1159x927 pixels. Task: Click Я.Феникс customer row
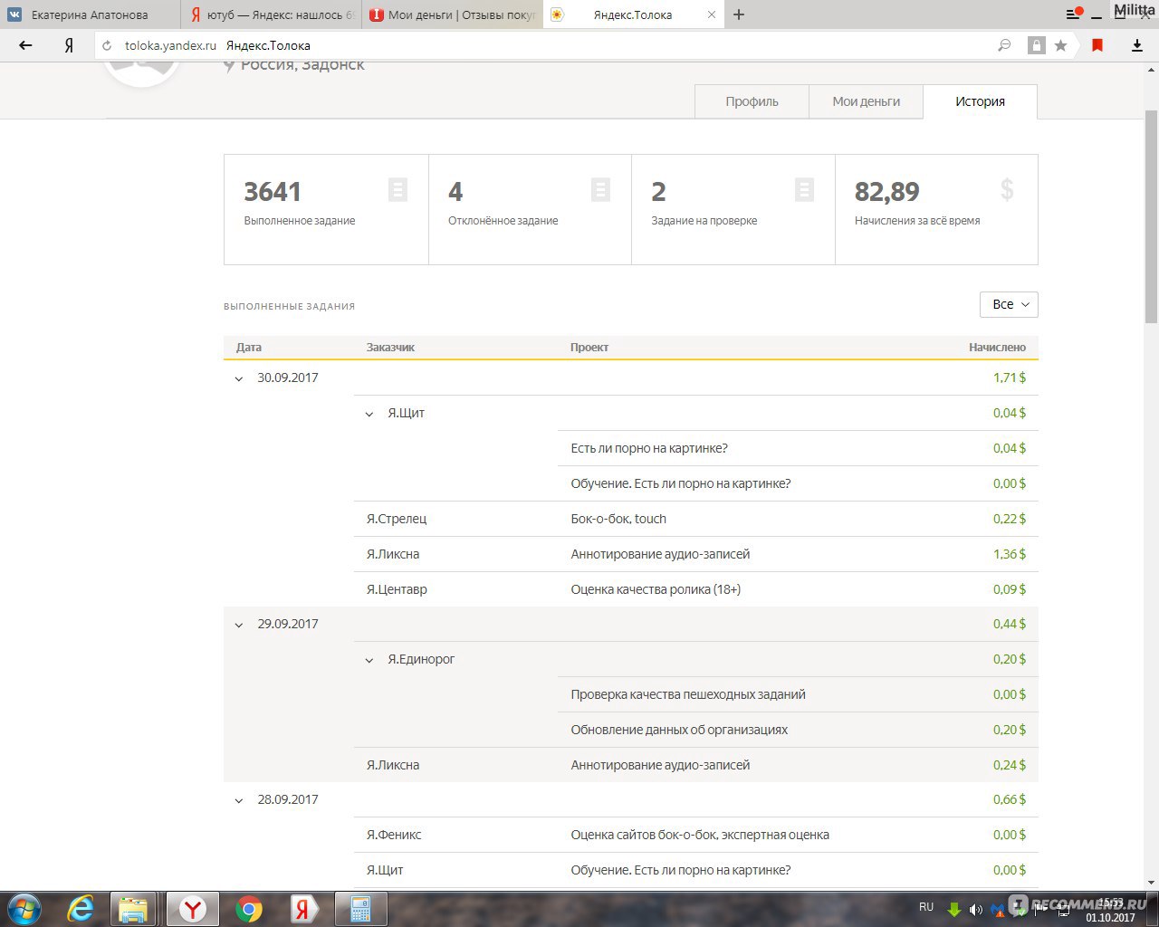pyautogui.click(x=394, y=835)
